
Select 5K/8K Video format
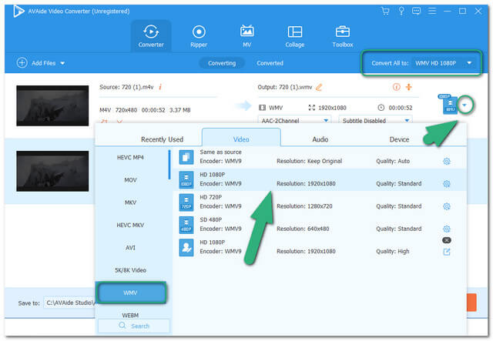130,270
